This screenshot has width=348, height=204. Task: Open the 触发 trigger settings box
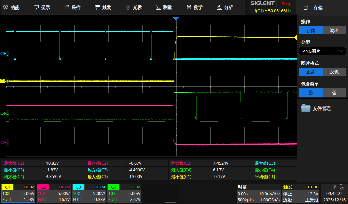tap(301, 193)
